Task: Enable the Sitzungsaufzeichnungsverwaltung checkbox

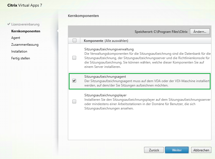Action: click(x=74, y=58)
